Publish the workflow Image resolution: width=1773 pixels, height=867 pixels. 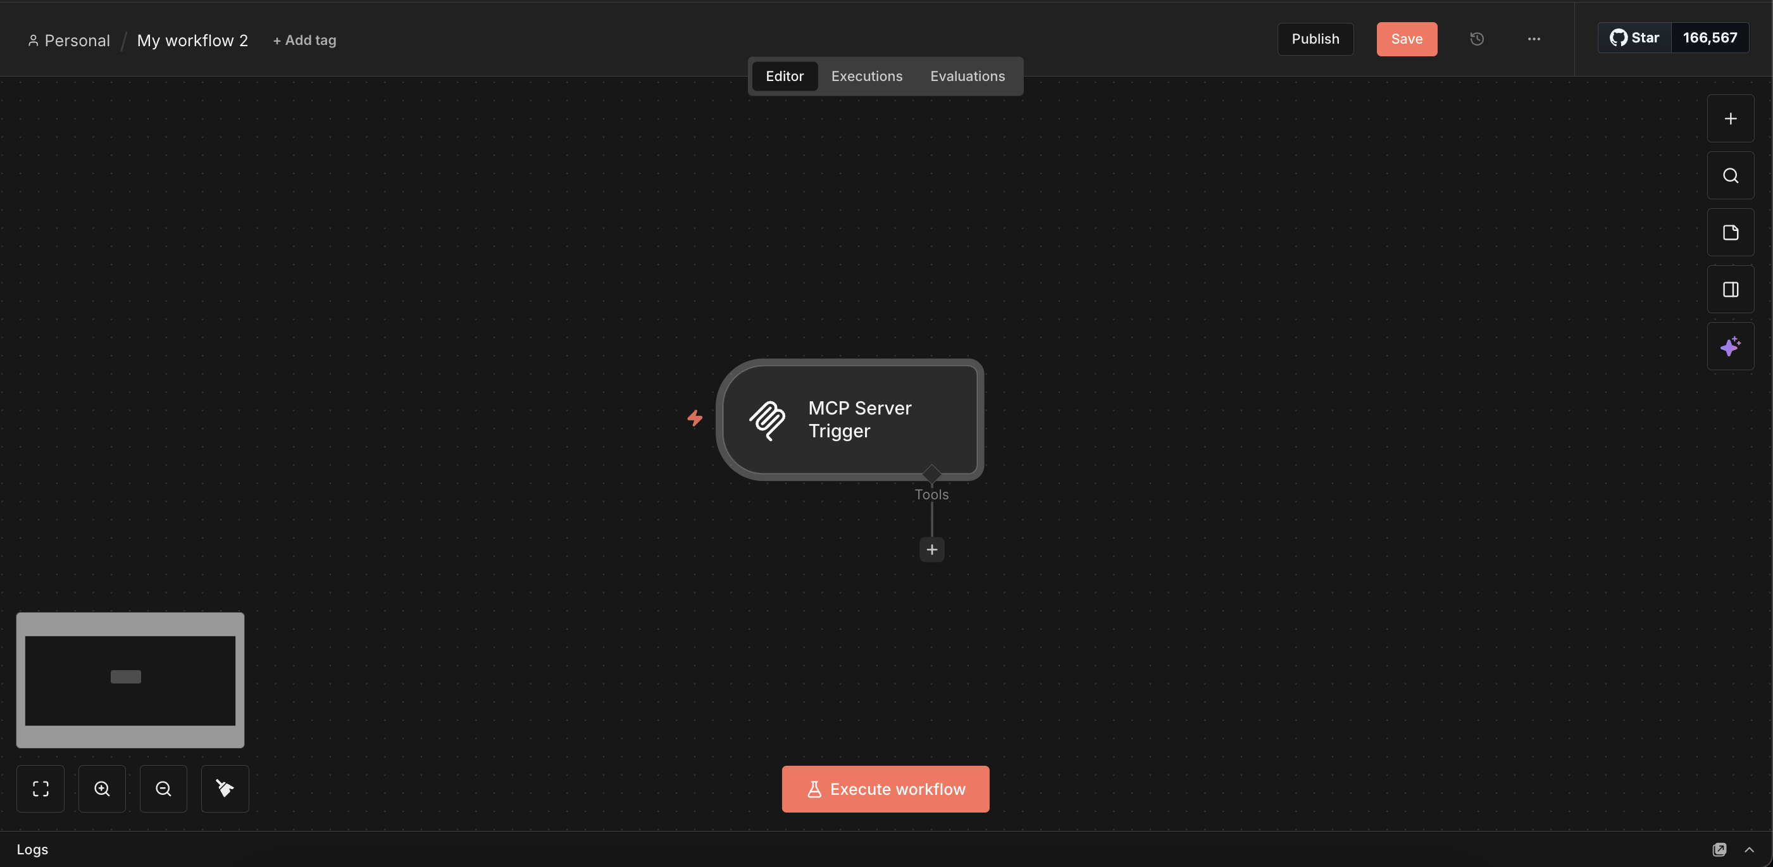click(x=1316, y=39)
